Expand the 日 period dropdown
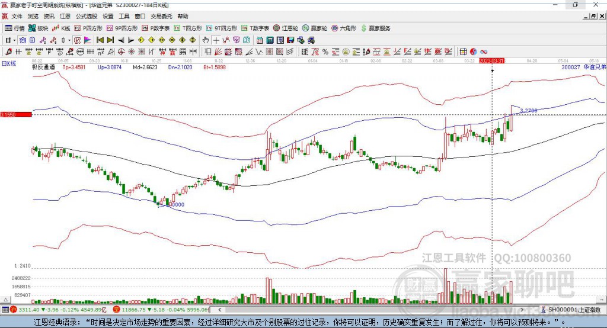The height and width of the screenshot is (328, 607). click(x=14, y=40)
